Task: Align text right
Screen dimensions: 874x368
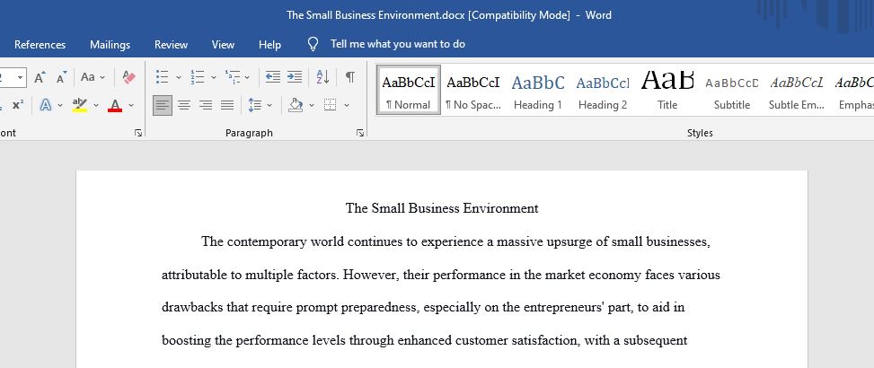Action: (206, 105)
